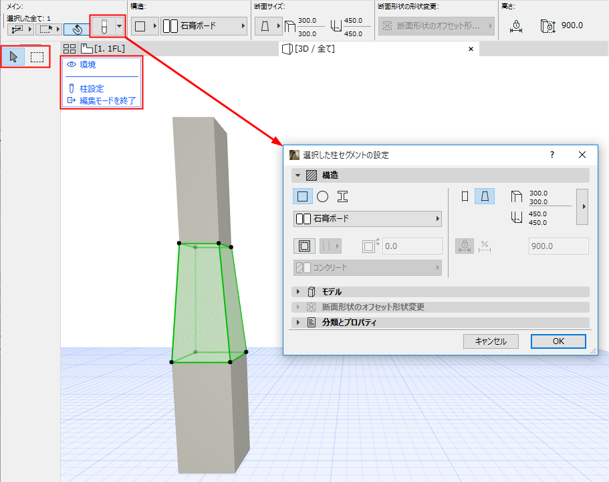Viewport: 609px width, 482px height.
Task: Click the 900.0 segment length field in dialog
Action: click(x=558, y=246)
